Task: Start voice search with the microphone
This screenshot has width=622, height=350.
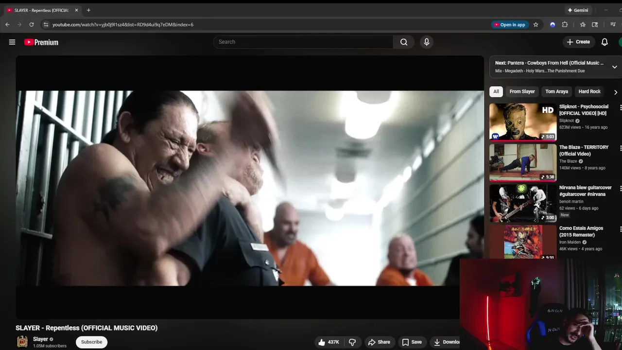Action: point(427,42)
